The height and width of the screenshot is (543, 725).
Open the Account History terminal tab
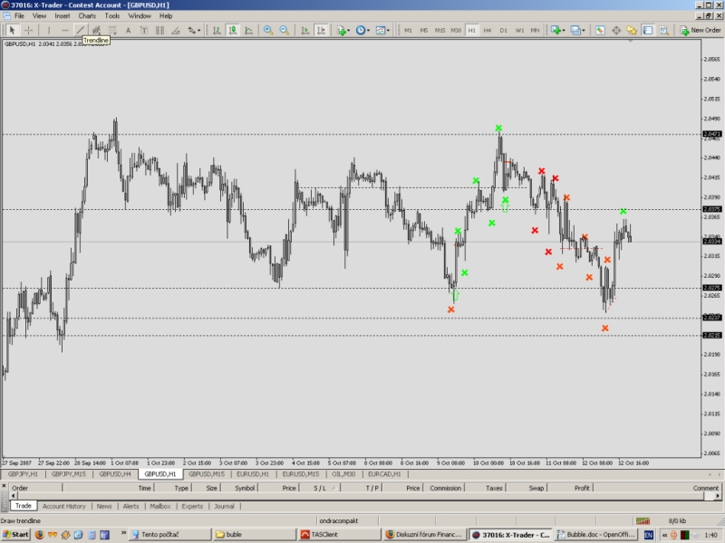(x=63, y=507)
